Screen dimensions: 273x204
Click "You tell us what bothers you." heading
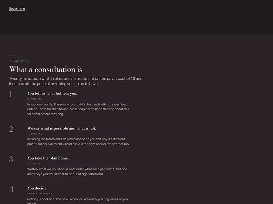[52, 93]
